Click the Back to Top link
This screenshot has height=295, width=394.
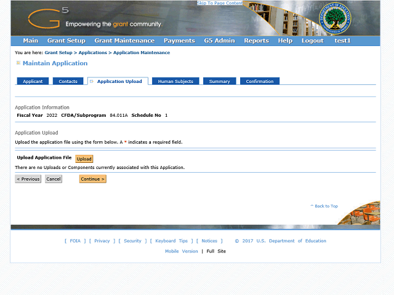pyautogui.click(x=324, y=206)
